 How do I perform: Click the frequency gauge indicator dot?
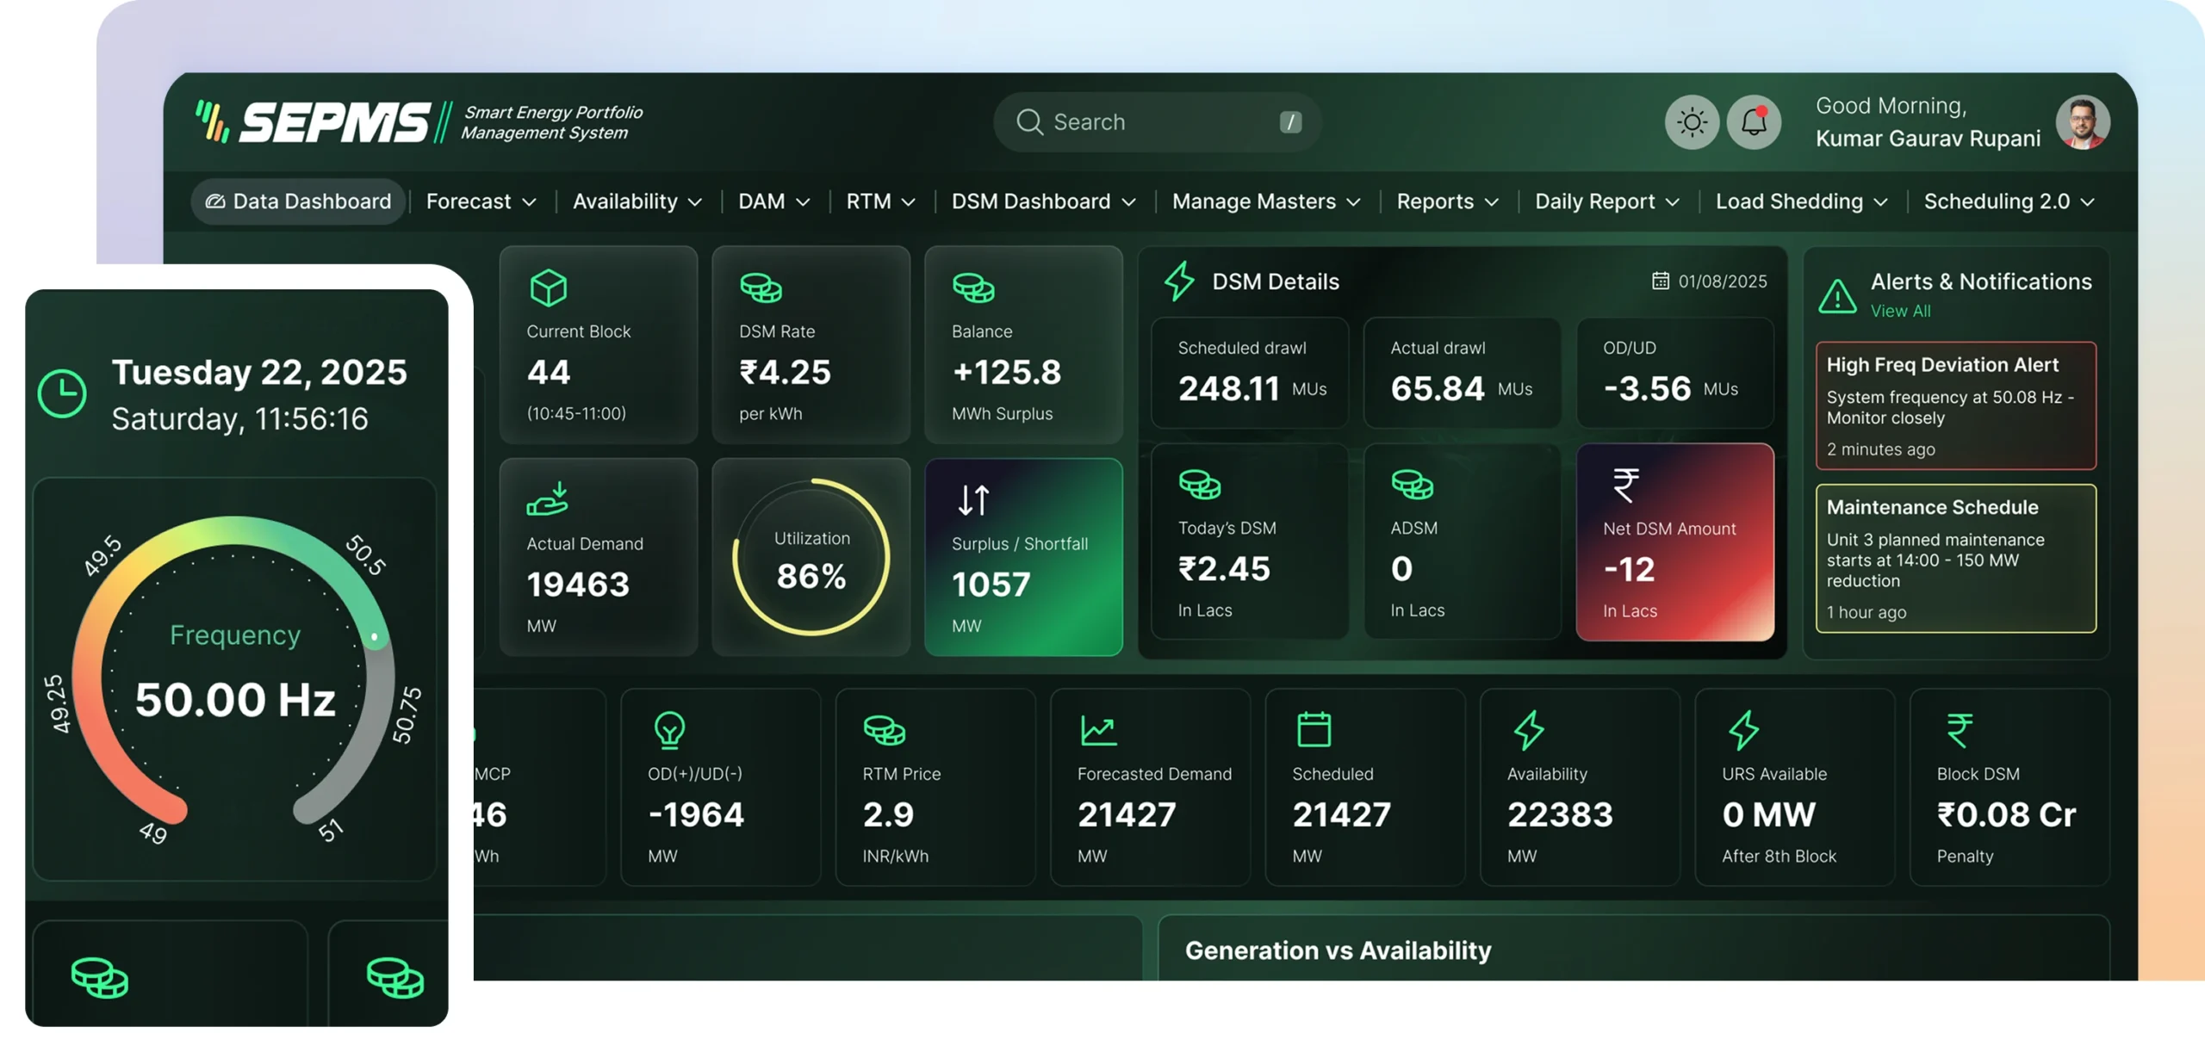point(375,637)
